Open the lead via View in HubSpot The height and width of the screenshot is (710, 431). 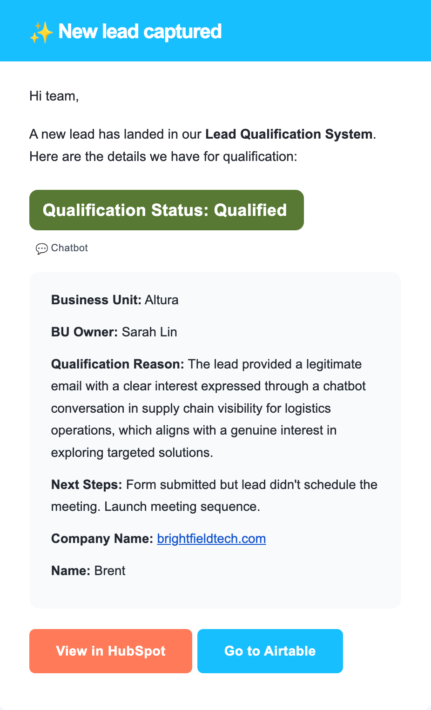click(x=111, y=651)
